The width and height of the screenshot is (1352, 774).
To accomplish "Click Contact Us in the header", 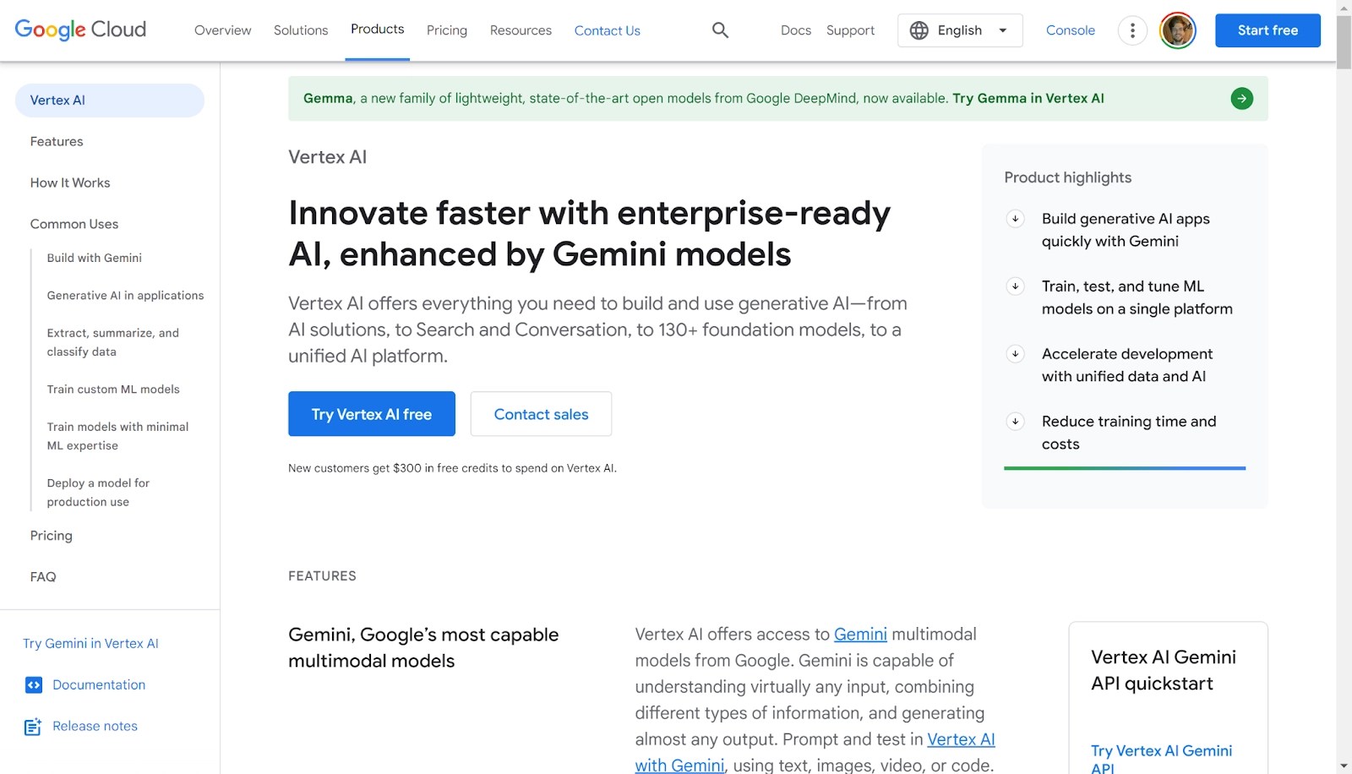I will pos(608,30).
